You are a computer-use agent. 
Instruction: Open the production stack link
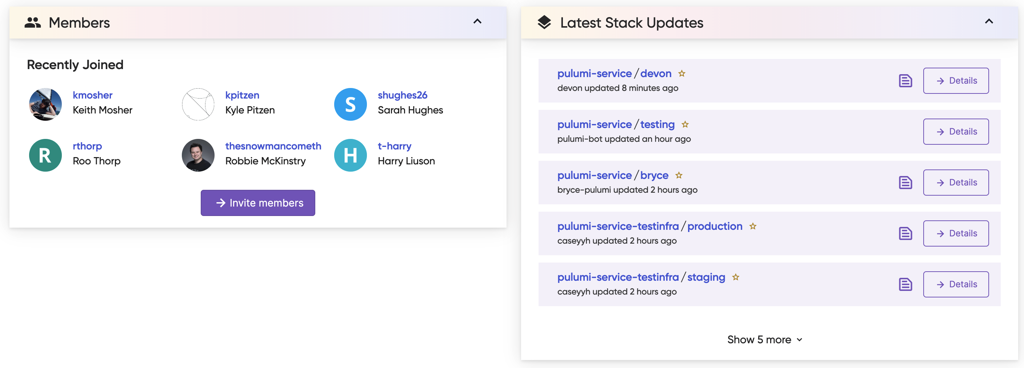tap(715, 226)
